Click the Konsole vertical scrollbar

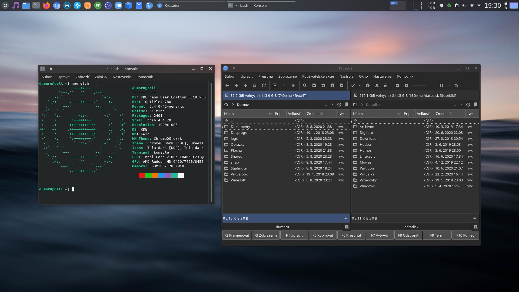click(211, 142)
